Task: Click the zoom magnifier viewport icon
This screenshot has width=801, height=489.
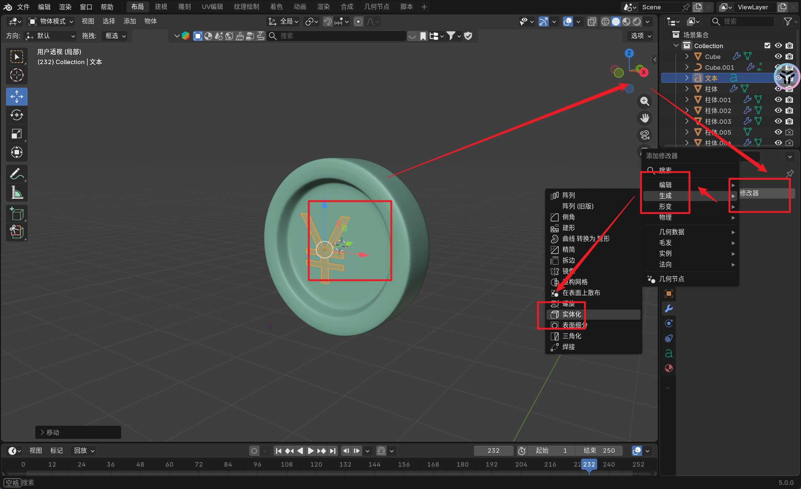Action: [x=645, y=101]
